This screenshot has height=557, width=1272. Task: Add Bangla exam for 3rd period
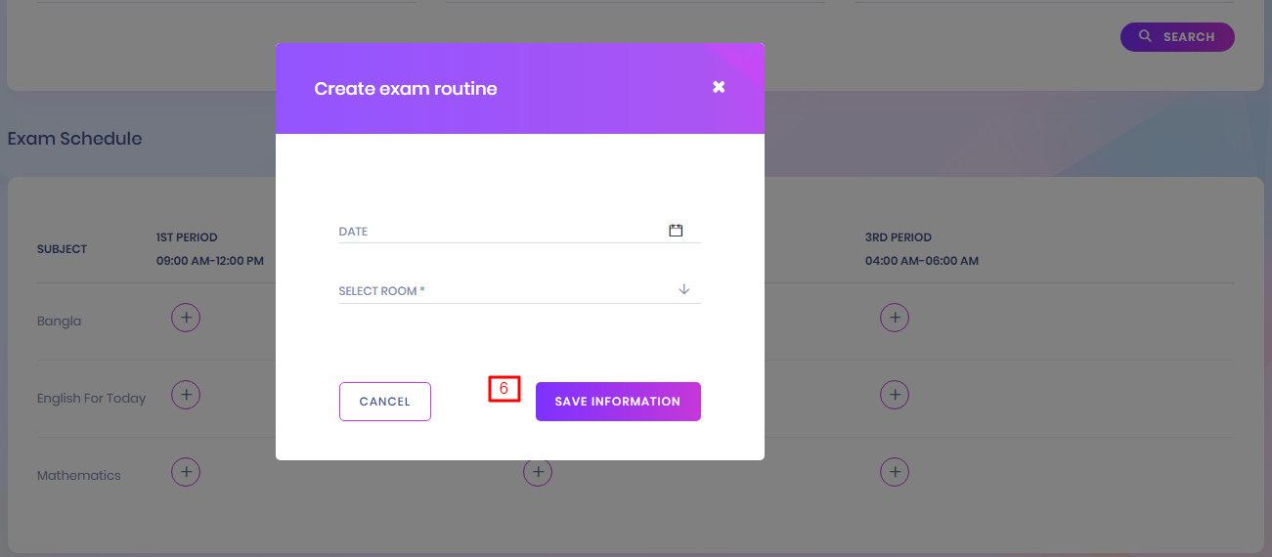[x=894, y=318]
